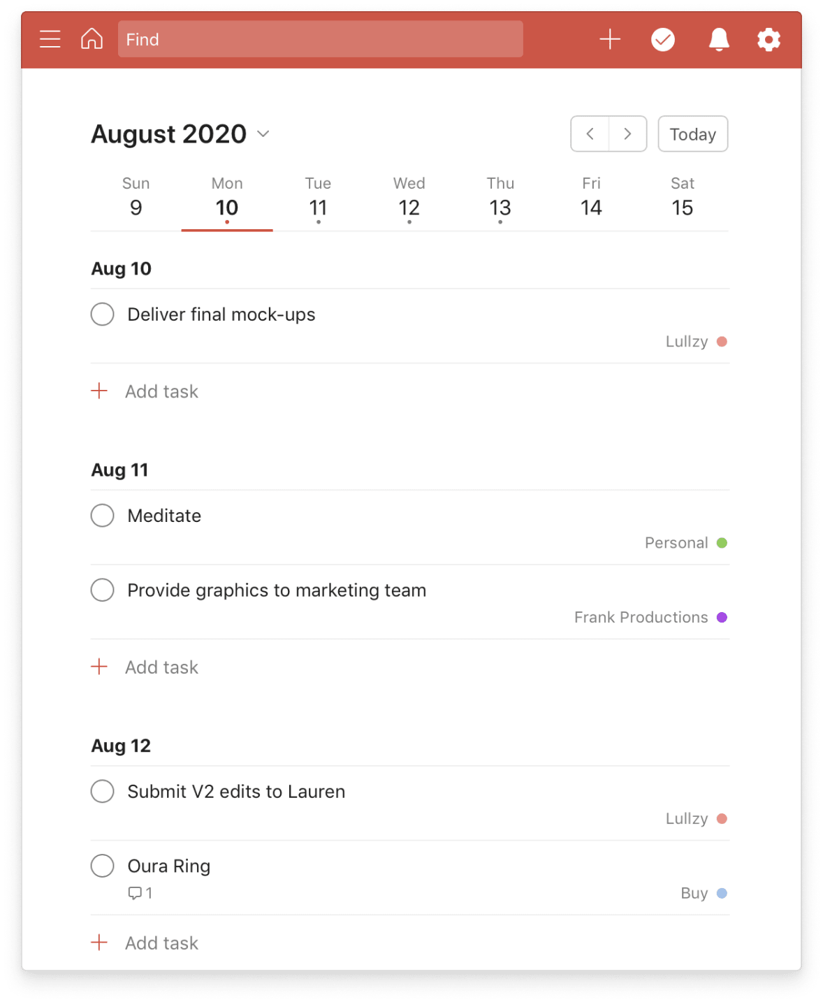This screenshot has width=823, height=1002.
Task: Click the Today button
Action: 692,133
